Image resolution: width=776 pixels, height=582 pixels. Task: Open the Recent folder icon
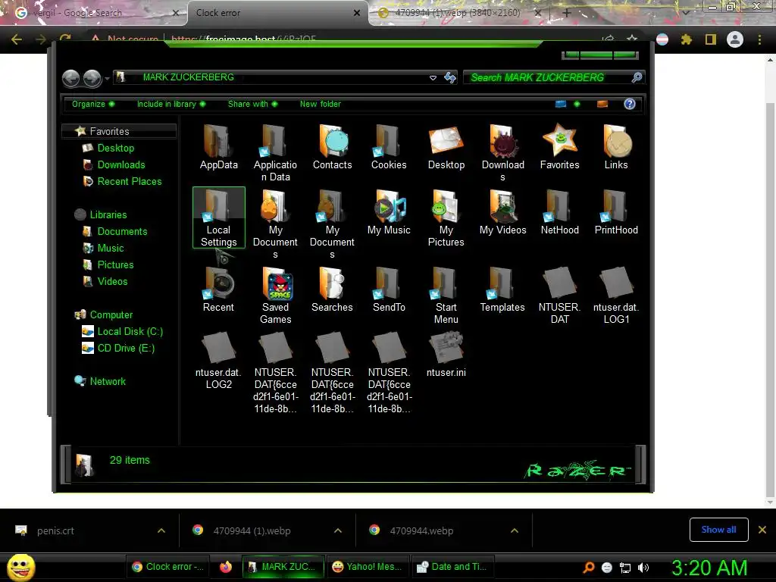(x=218, y=283)
